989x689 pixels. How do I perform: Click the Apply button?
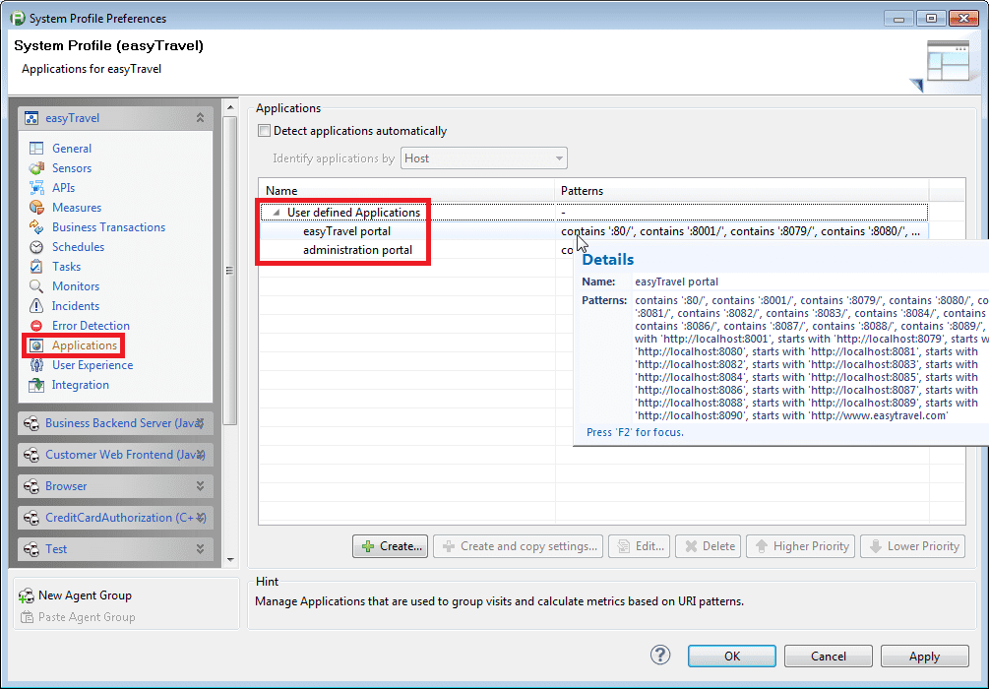(x=925, y=657)
